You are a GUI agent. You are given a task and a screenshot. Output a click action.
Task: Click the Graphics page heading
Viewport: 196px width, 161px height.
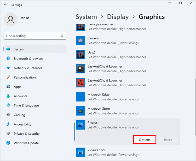[x=152, y=17]
